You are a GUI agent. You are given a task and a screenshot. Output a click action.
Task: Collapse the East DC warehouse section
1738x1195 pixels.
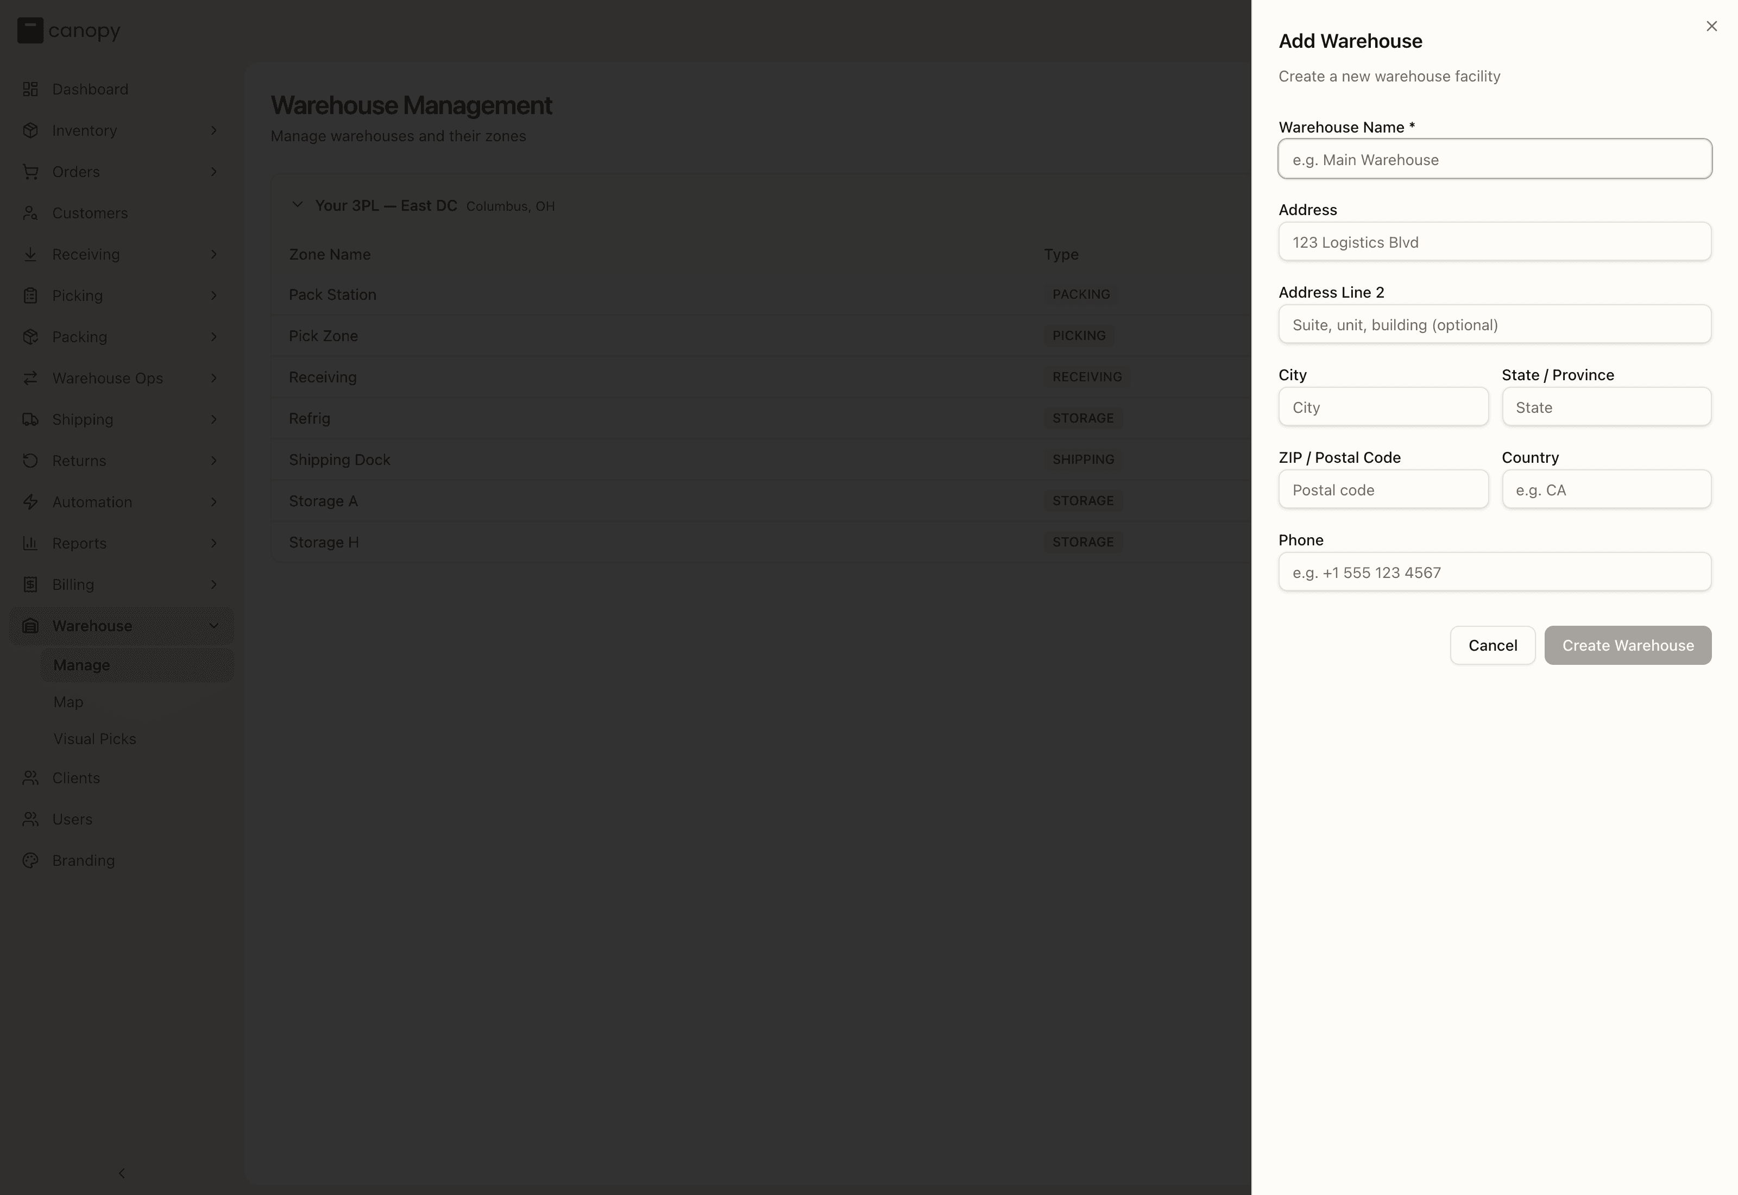click(x=297, y=204)
